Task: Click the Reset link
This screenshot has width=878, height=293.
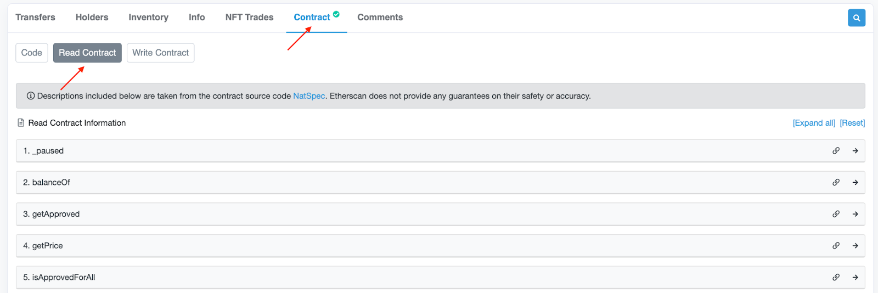Action: coord(852,123)
